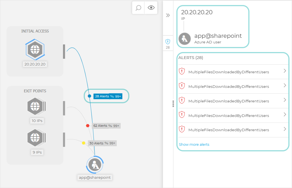This screenshot has height=188, width=292.
Task: Collapse side panel with double chevron
Action: 168,15
